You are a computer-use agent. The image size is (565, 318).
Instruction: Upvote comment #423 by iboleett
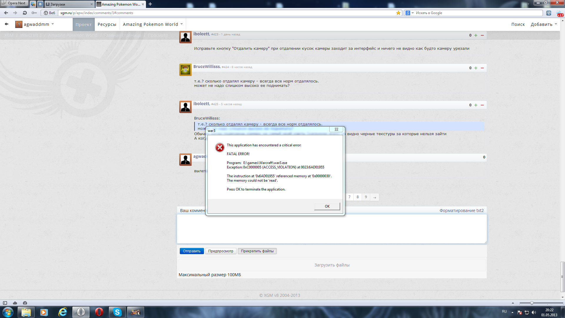click(476, 35)
